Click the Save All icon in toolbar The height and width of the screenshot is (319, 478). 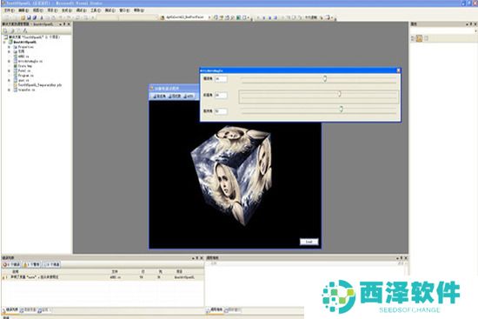click(x=35, y=17)
